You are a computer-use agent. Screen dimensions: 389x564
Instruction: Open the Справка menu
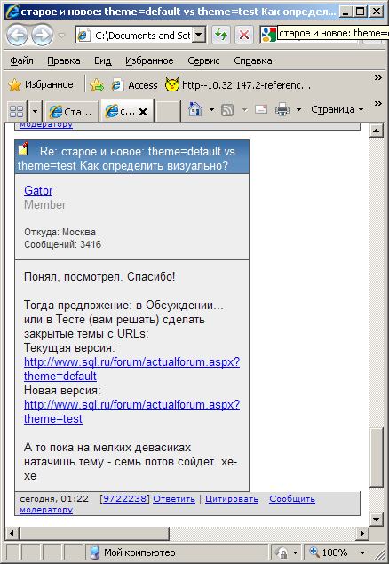(x=253, y=60)
